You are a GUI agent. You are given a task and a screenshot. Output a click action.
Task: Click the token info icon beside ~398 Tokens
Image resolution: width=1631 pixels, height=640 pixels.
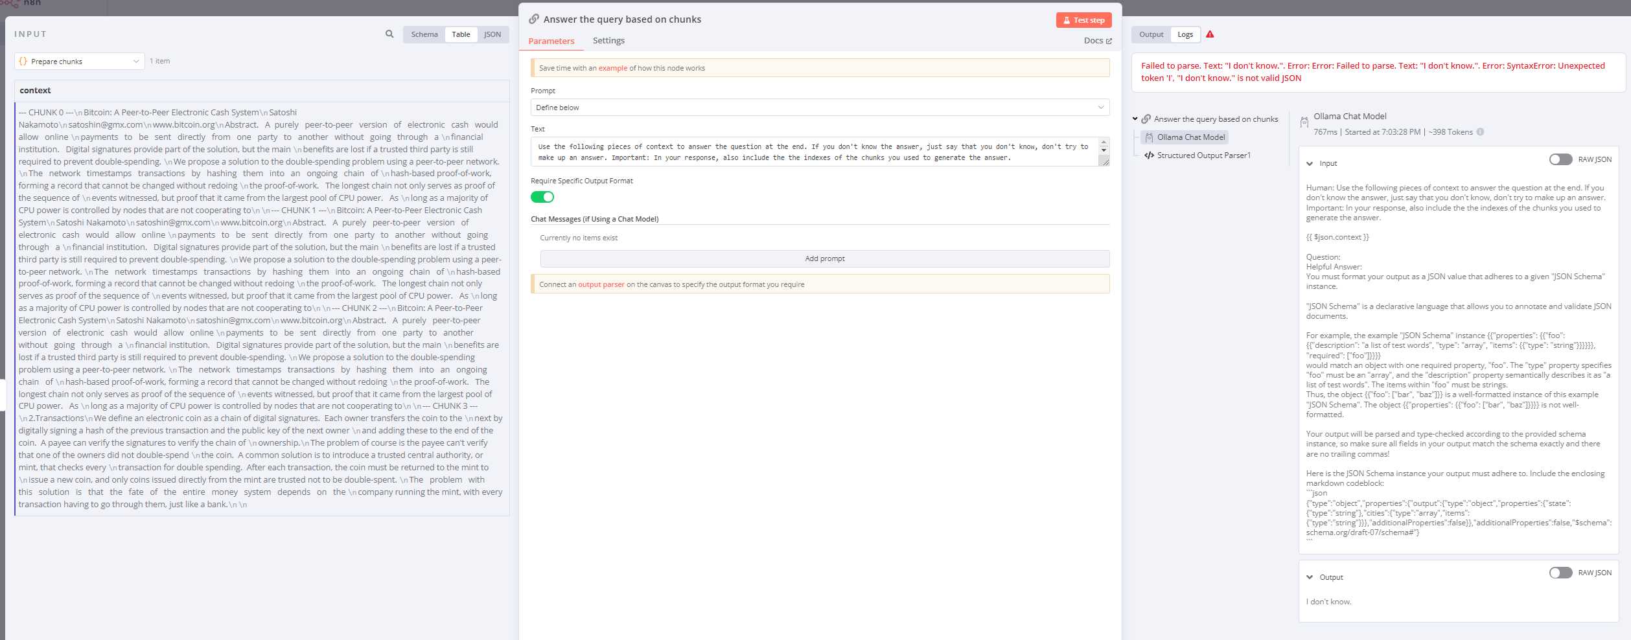point(1480,132)
